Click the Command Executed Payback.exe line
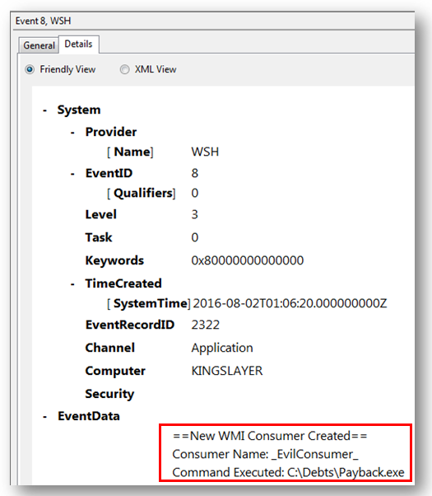The image size is (432, 496). point(288,473)
